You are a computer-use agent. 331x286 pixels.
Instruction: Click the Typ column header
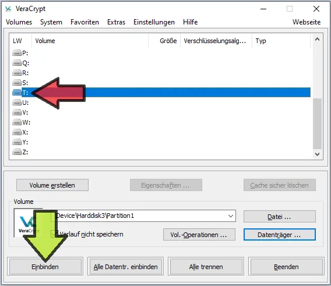281,41
